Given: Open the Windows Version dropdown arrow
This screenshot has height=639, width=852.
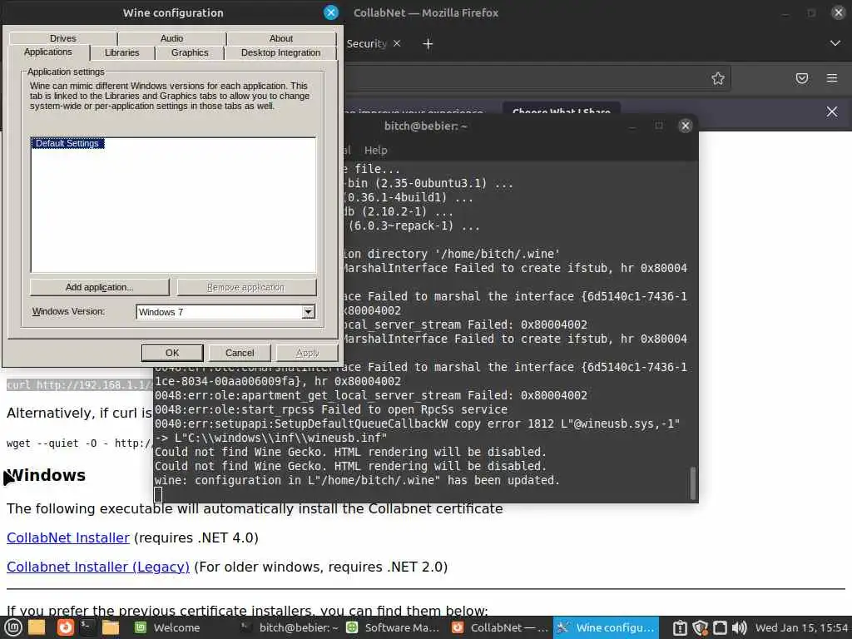Looking at the screenshot, I should [x=308, y=312].
